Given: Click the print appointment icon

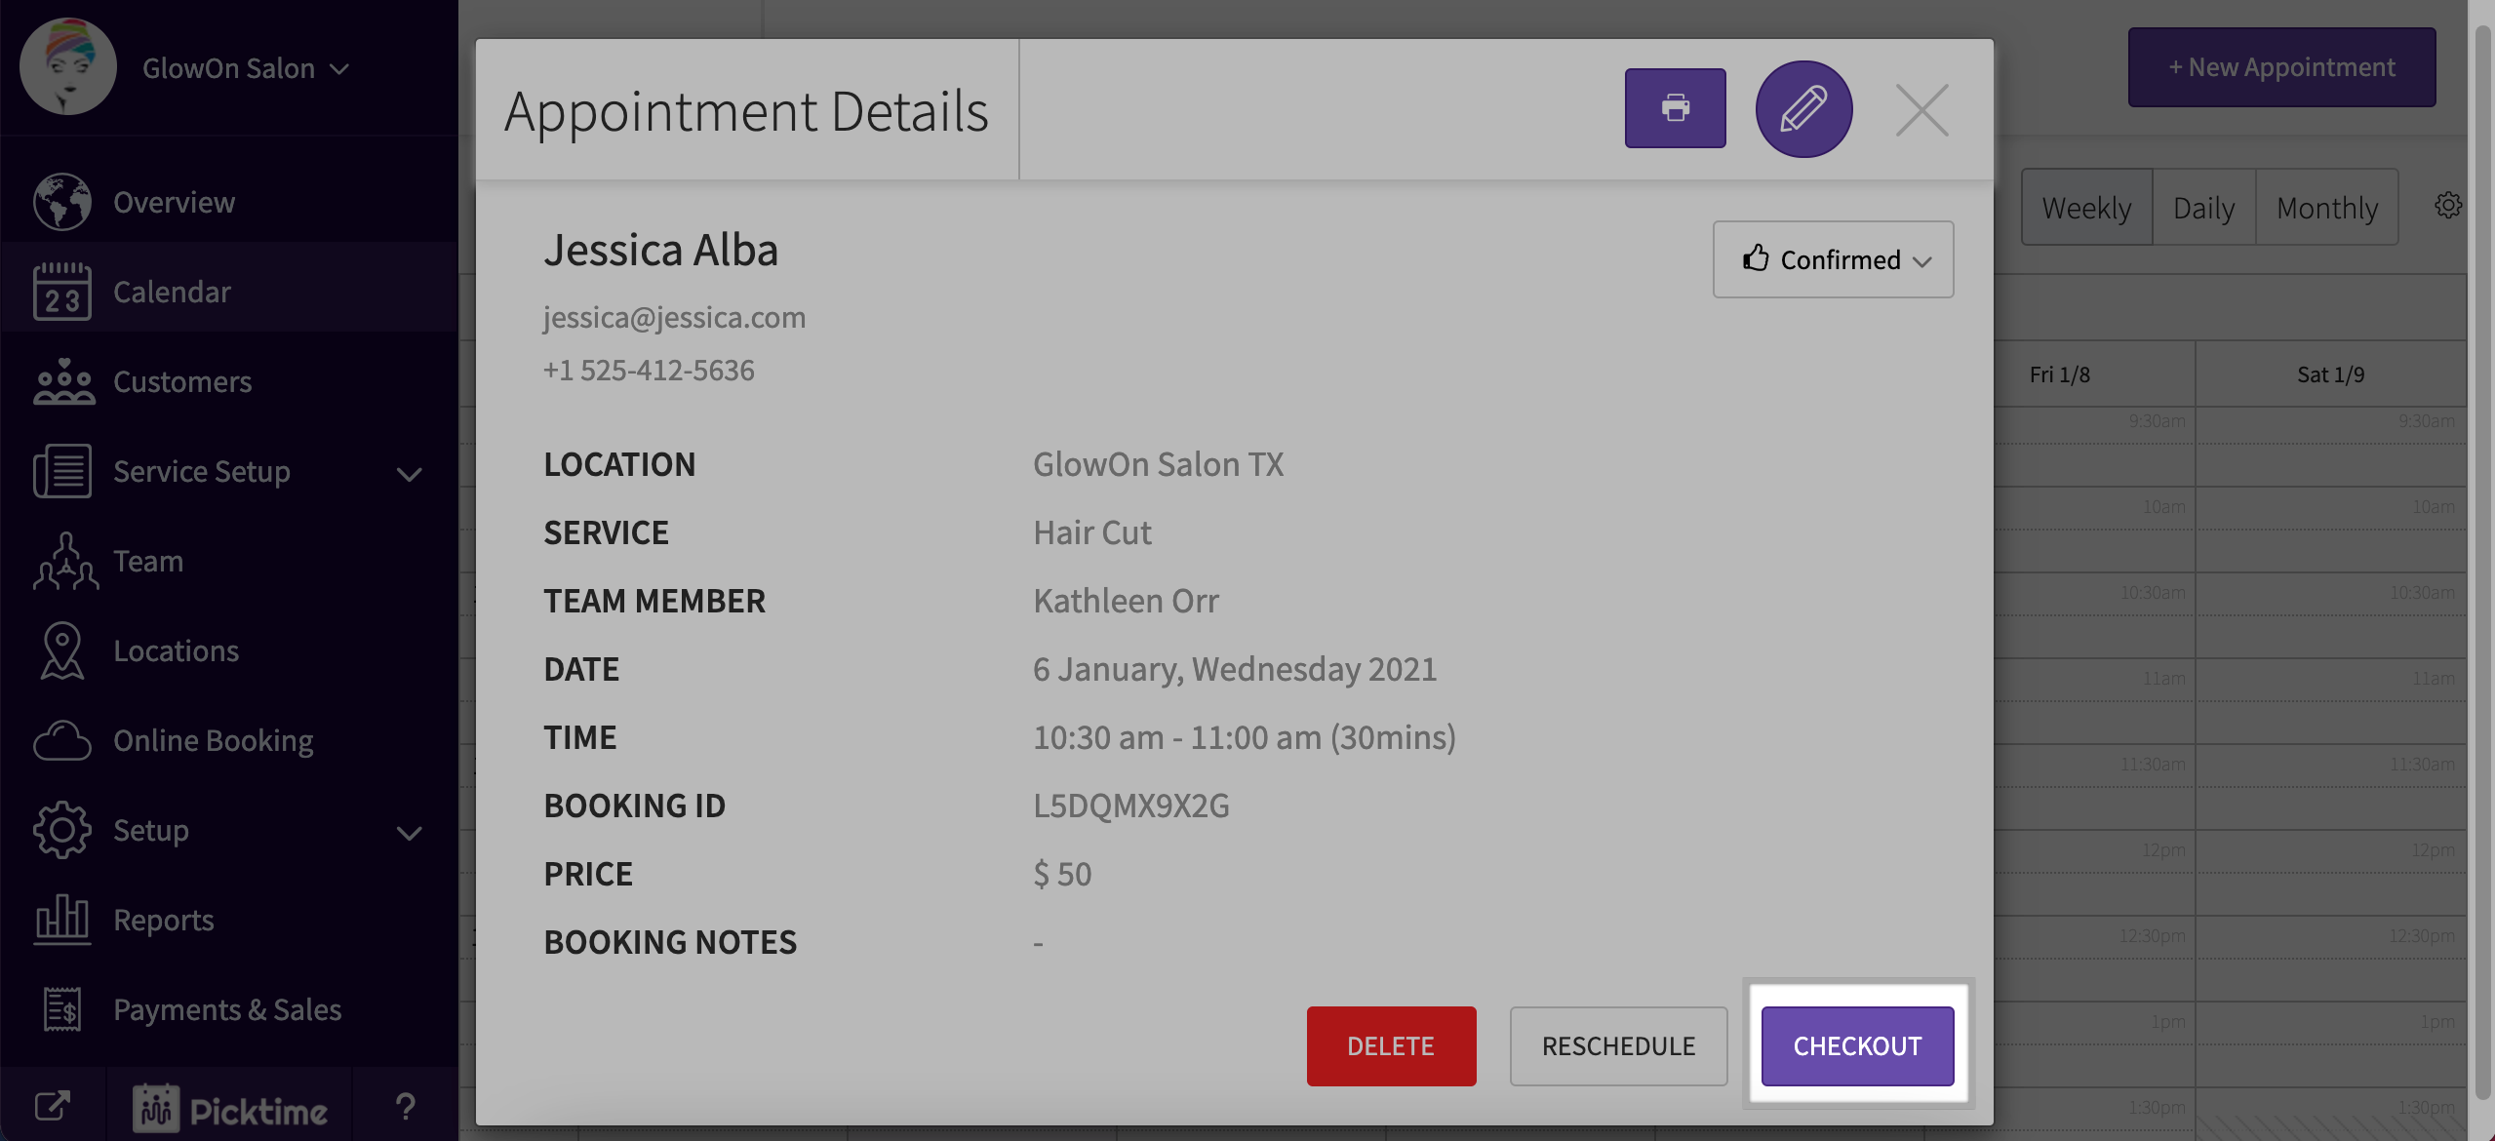Looking at the screenshot, I should (x=1675, y=108).
